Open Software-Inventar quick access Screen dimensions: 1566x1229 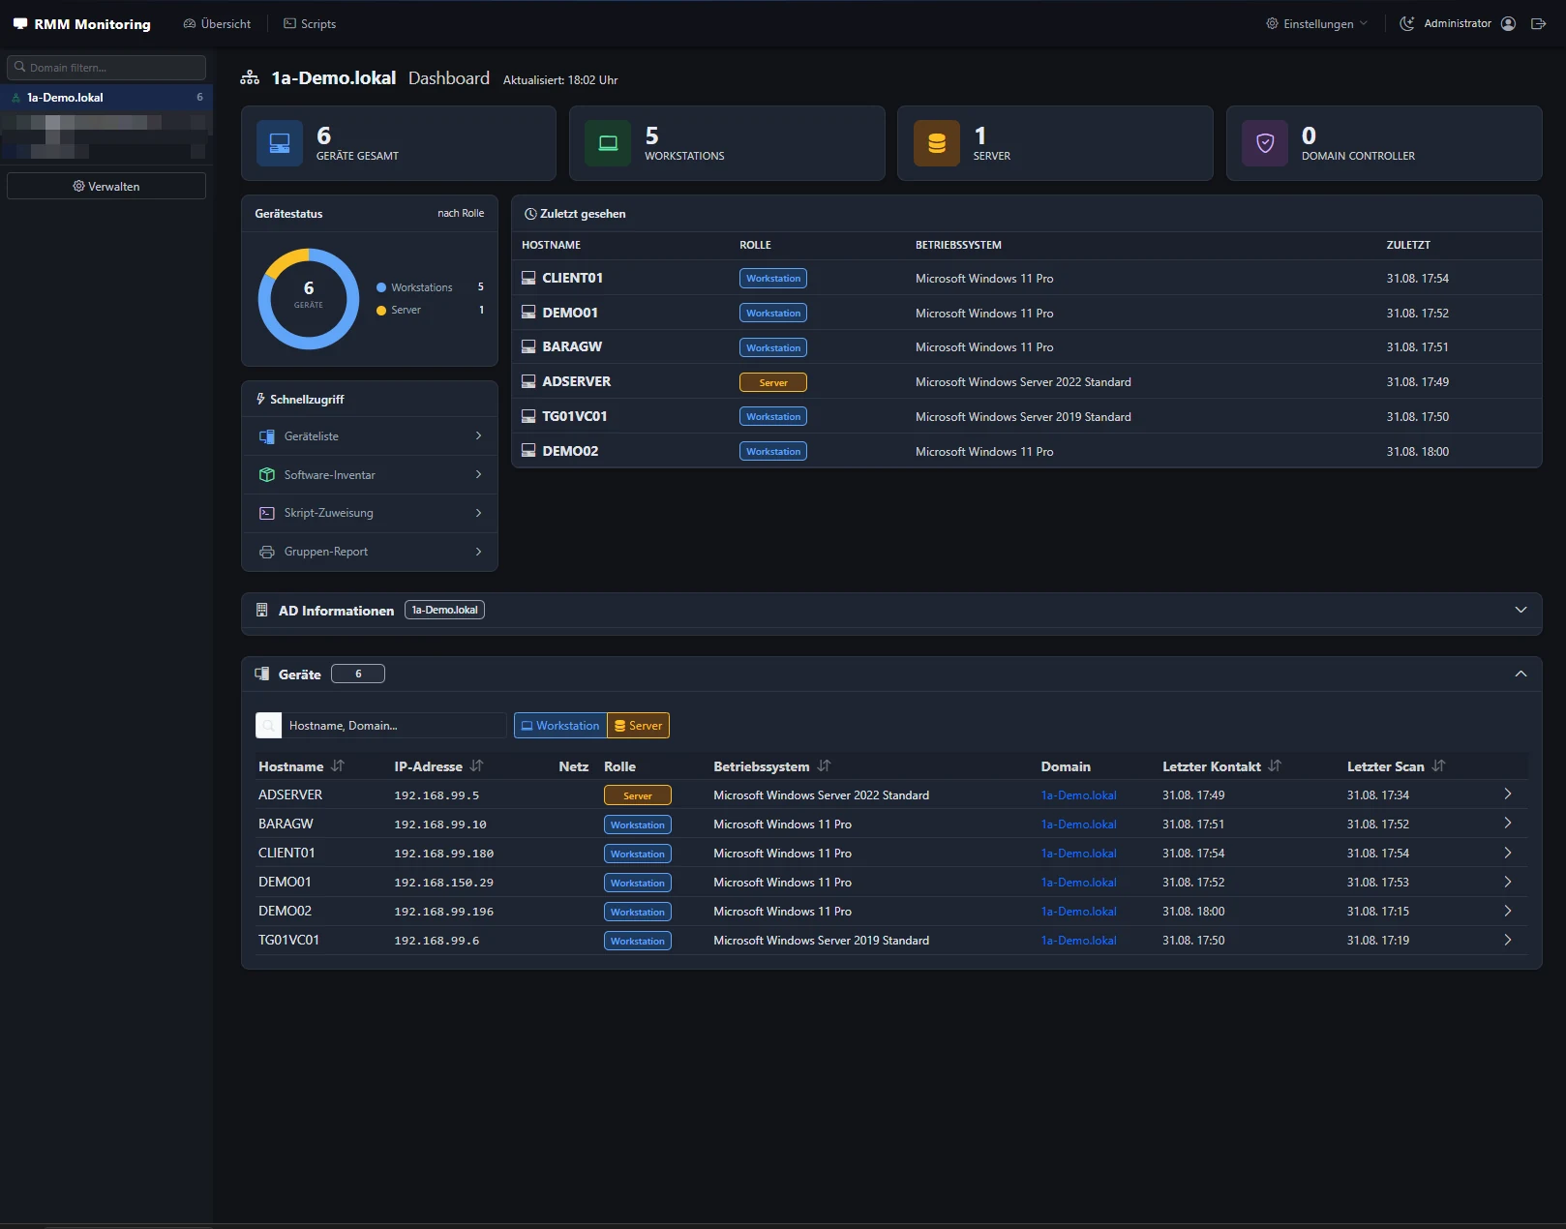[370, 475]
